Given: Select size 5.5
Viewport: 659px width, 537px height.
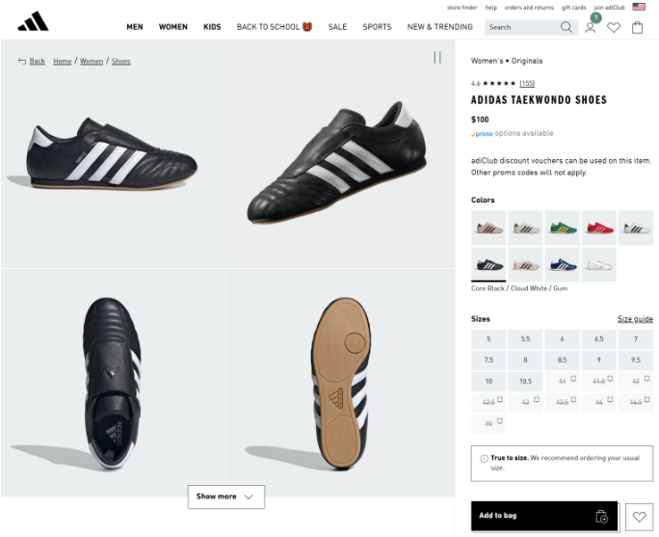Looking at the screenshot, I should point(525,339).
